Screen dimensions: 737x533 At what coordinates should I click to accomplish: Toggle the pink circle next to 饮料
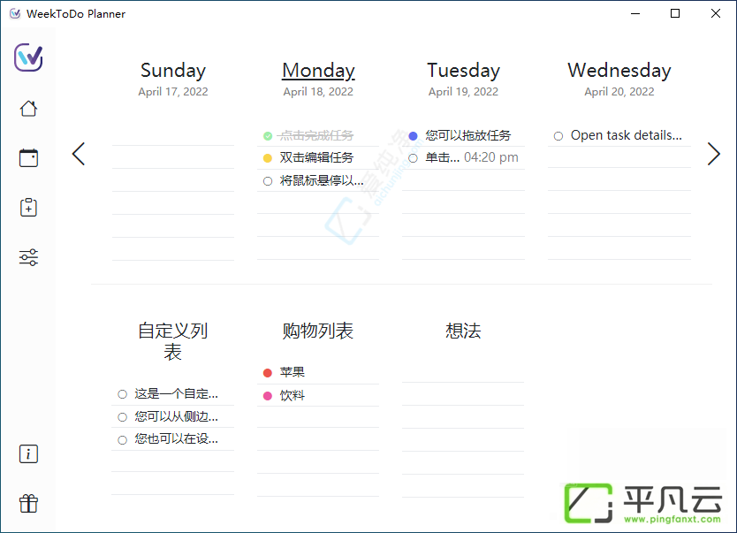(x=268, y=396)
